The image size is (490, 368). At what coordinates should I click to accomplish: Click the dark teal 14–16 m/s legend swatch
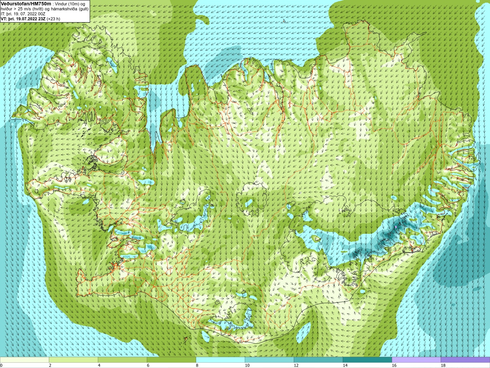tap(367, 360)
